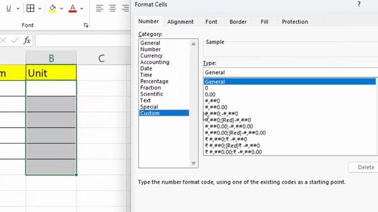Image resolution: width=378 pixels, height=212 pixels.
Task: Click the formula bar Enter checkmark icon
Action: (15, 41)
